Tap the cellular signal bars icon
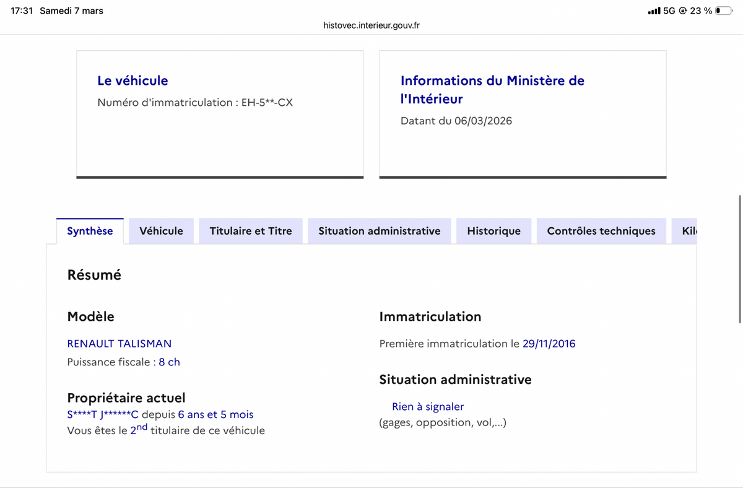Image resolution: width=743 pixels, height=488 pixels. pos(654,10)
